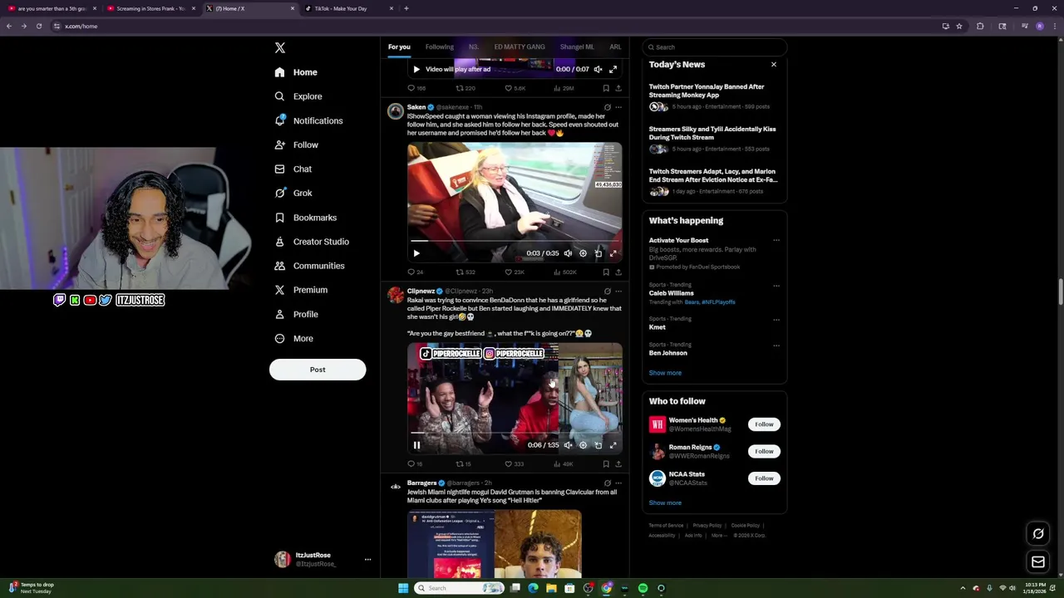The width and height of the screenshot is (1064, 598).
Task: Bookmark the Clipnewz post
Action: click(x=606, y=464)
